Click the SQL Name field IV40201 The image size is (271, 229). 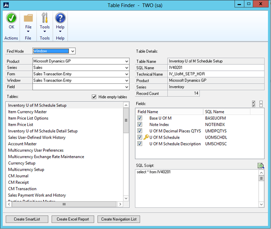click(x=216, y=68)
